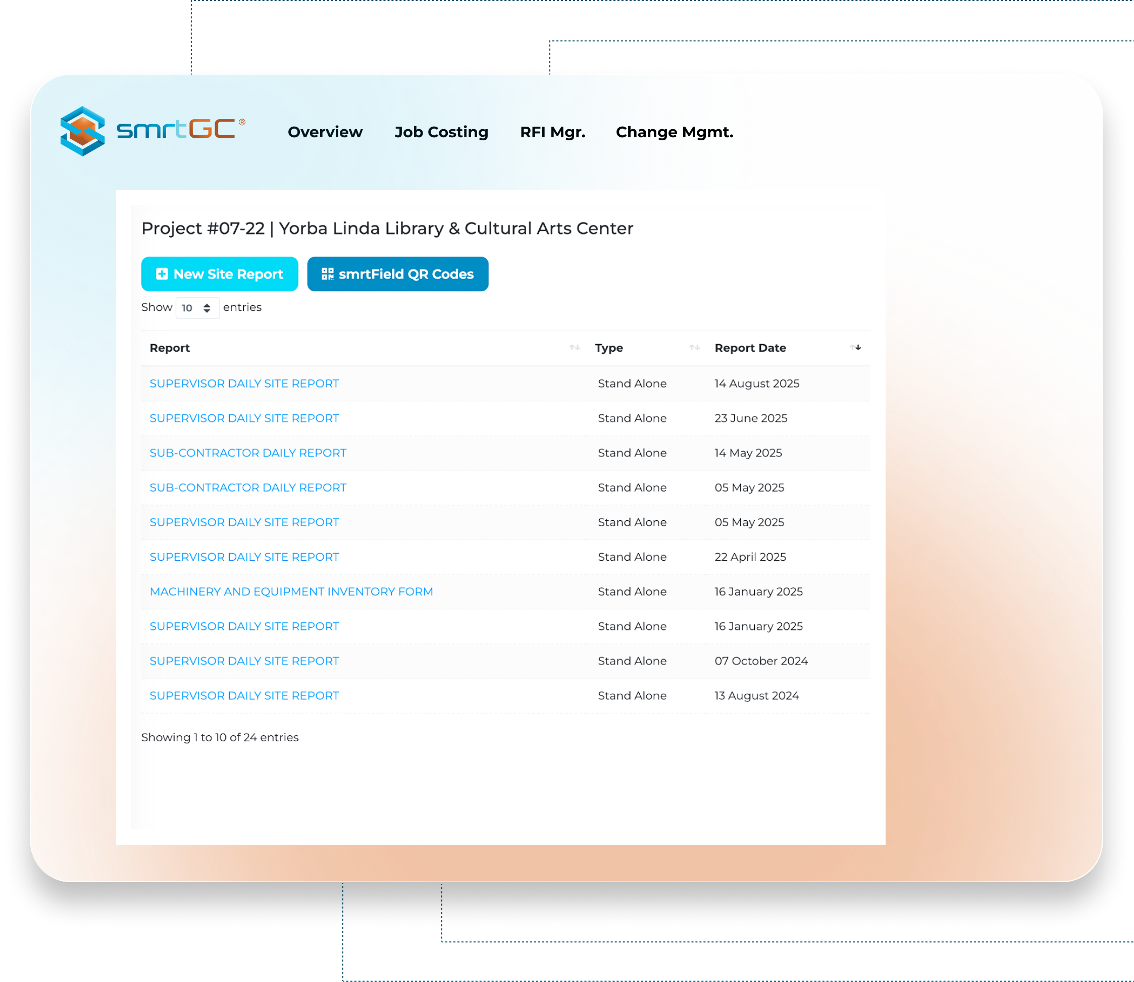This screenshot has height=982, width=1134.
Task: Click the QR code icon on smrtField button
Action: pyautogui.click(x=327, y=274)
